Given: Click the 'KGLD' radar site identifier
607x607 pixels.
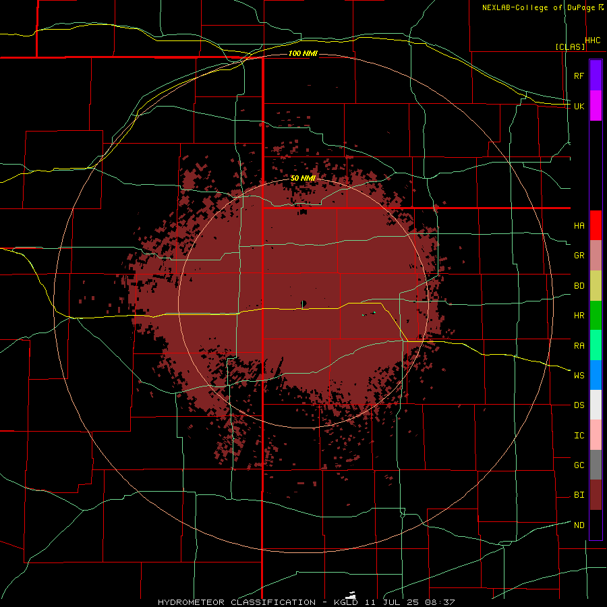Looking at the screenshot, I should coord(346,602).
